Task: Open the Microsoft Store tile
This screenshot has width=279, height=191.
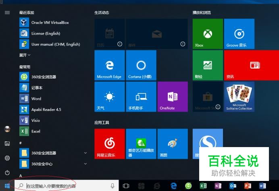Action: tap(208, 97)
